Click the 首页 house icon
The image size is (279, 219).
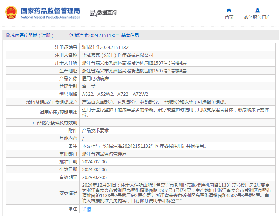pyautogui.click(x=229, y=10)
